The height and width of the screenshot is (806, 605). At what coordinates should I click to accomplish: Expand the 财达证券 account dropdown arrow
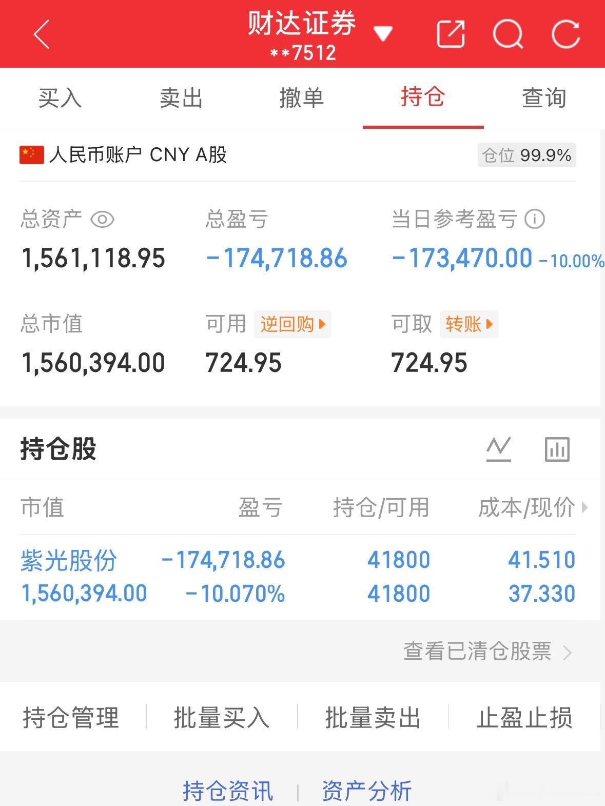[x=383, y=34]
